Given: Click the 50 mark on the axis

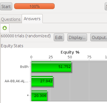Looking at the screenshot, I should 70,57.
